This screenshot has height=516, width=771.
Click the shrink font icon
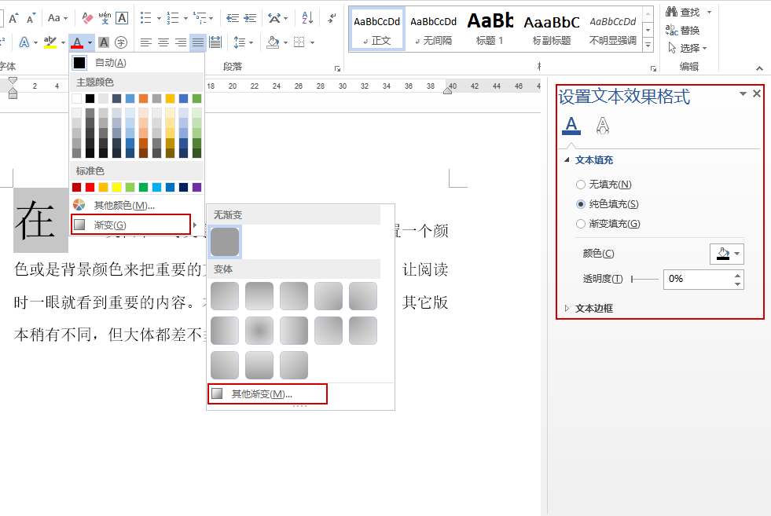click(x=31, y=19)
